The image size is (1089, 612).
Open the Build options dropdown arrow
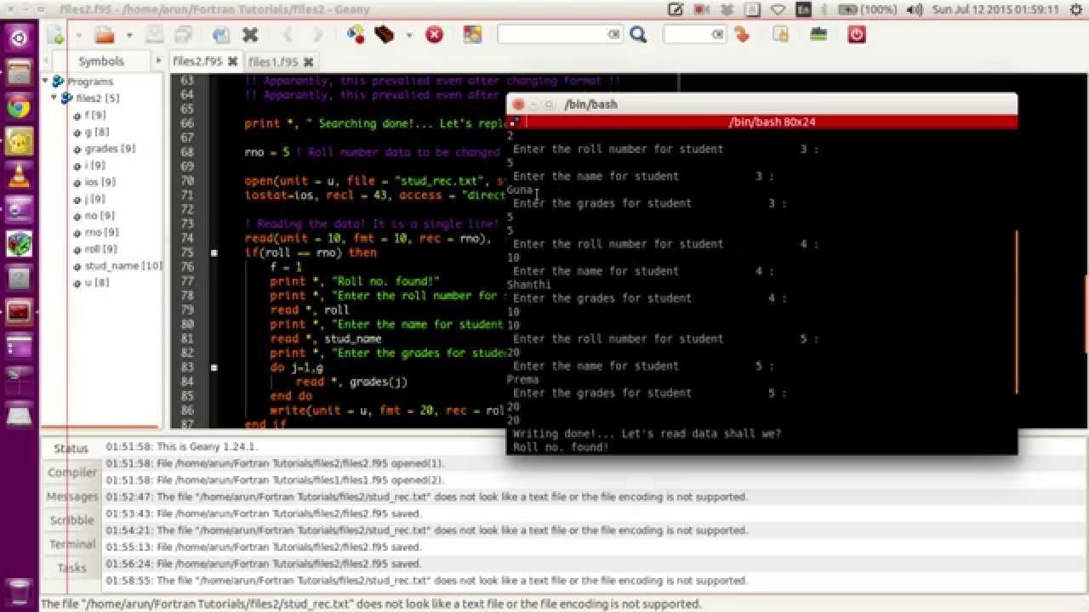[x=408, y=35]
